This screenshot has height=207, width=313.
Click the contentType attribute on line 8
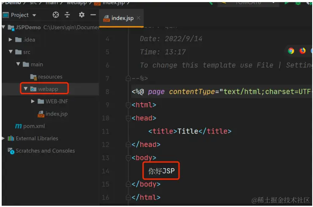click(x=192, y=92)
